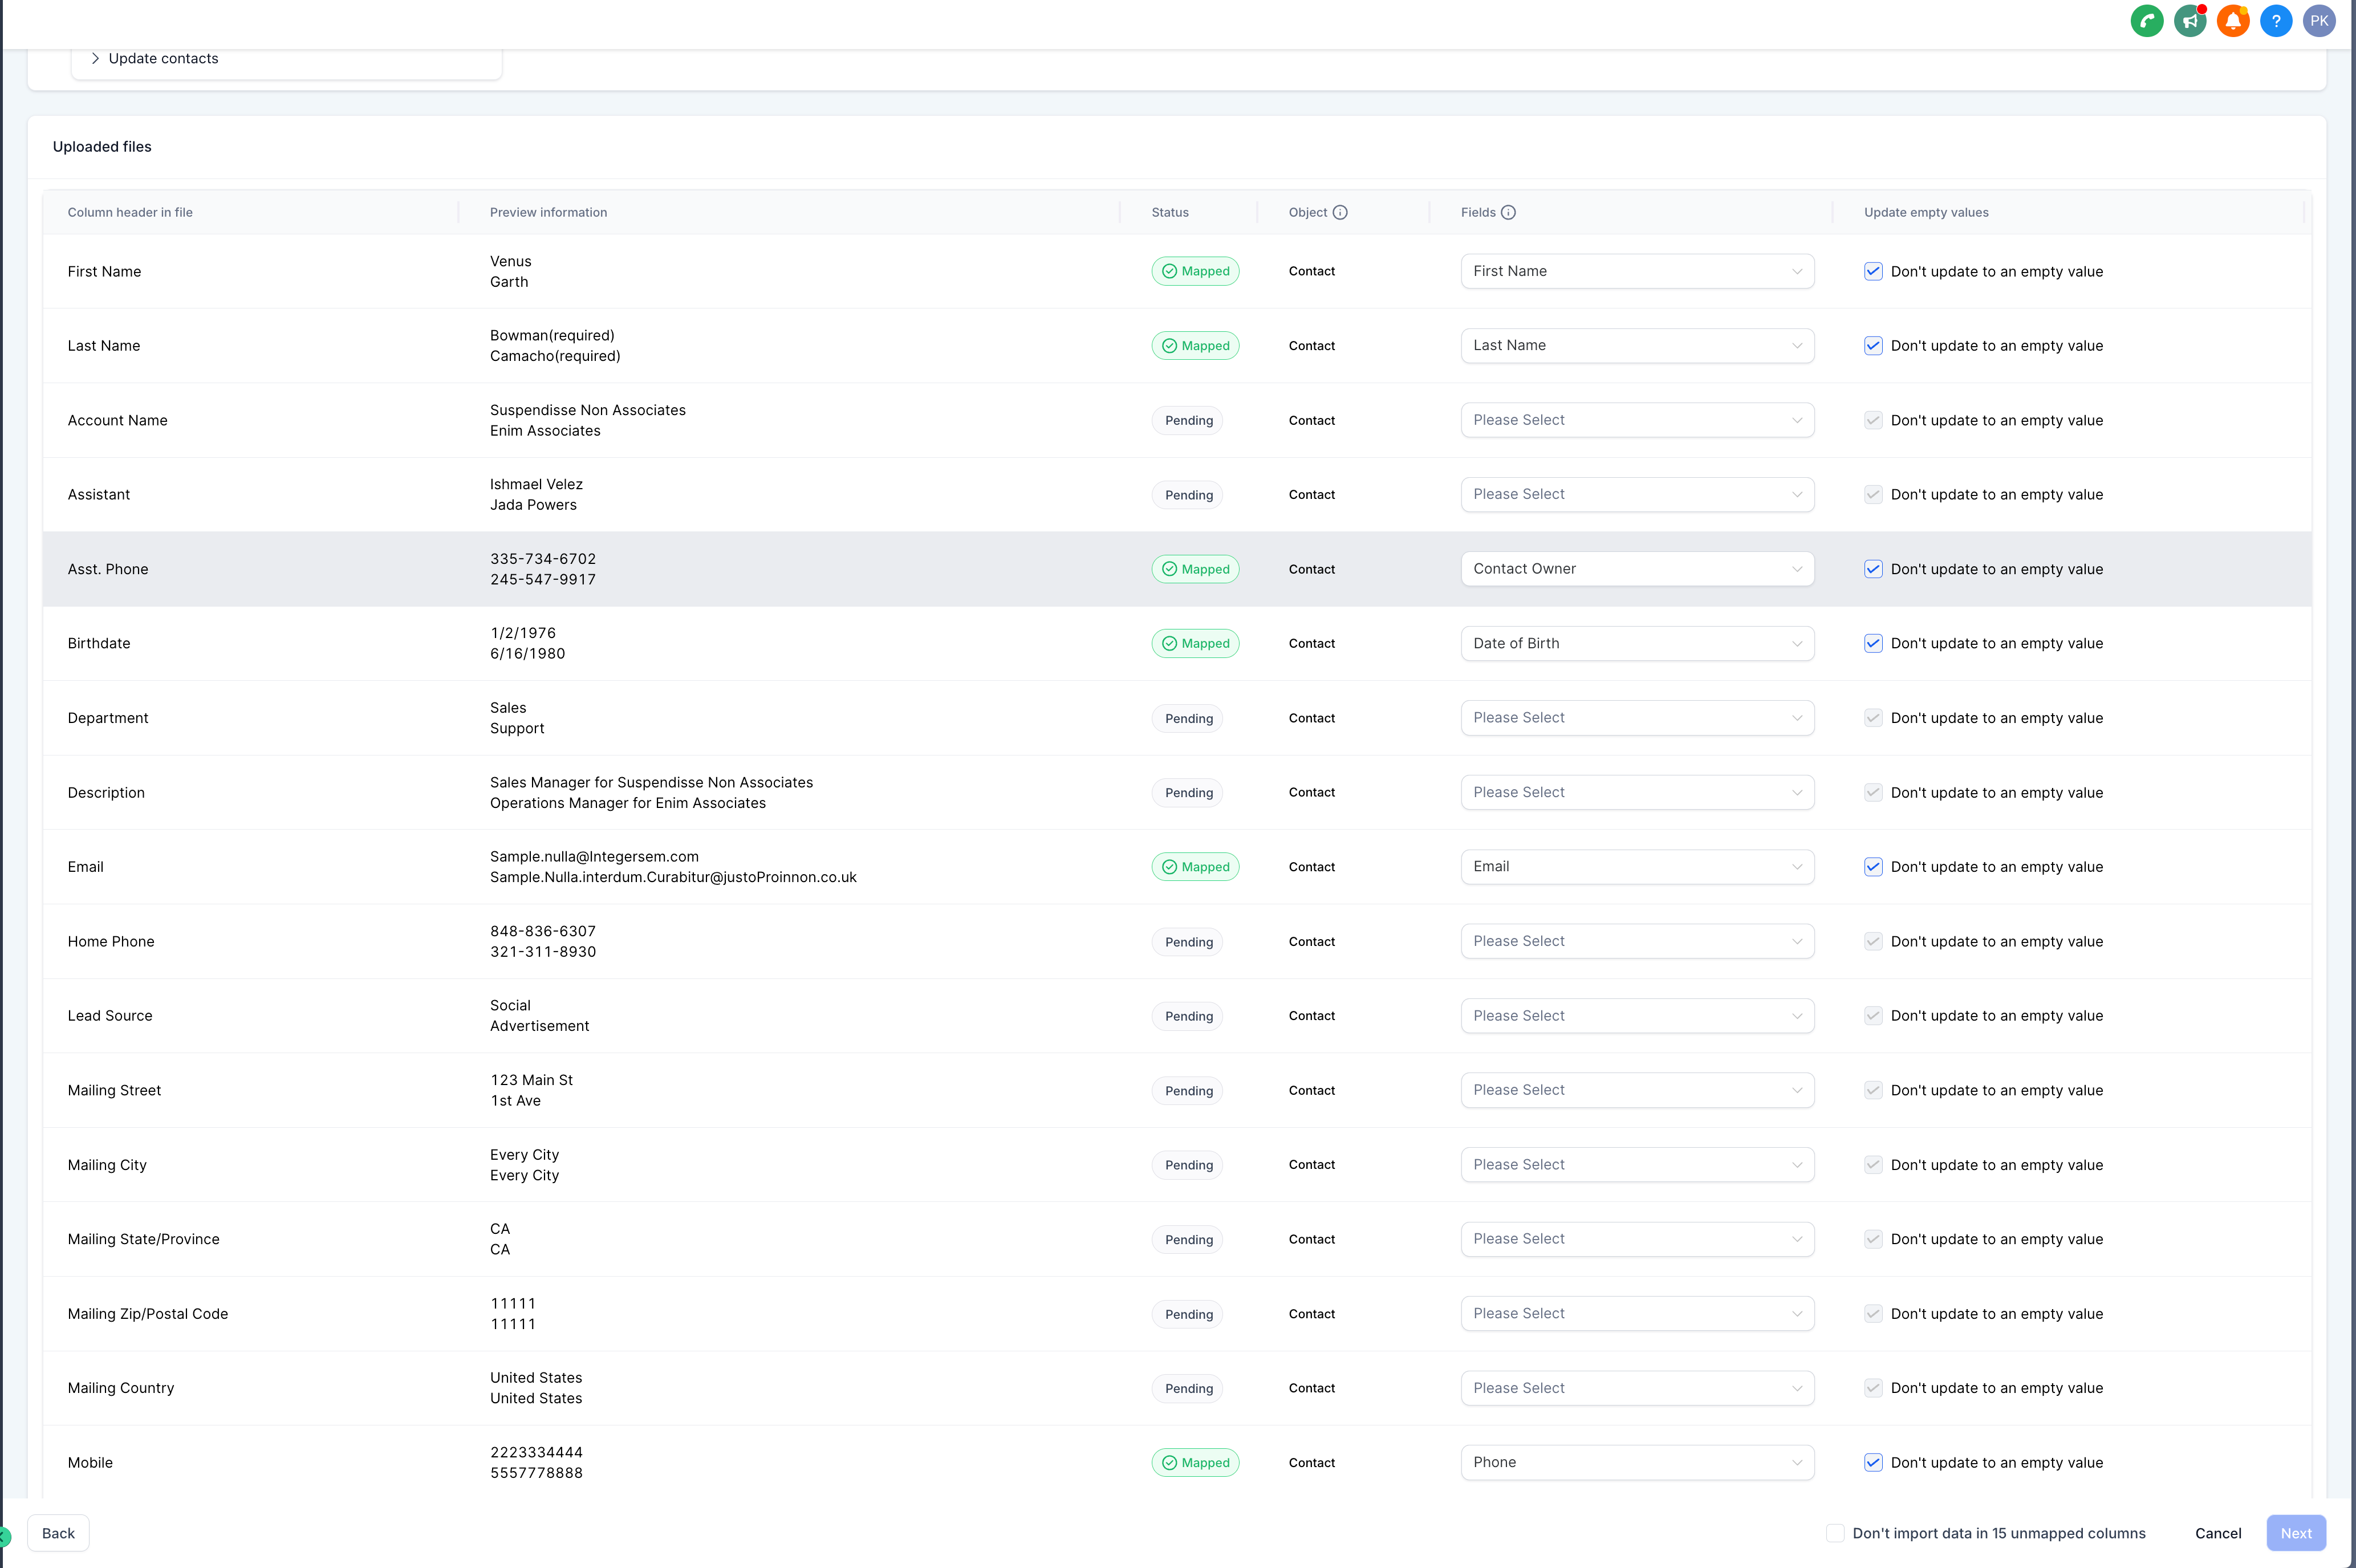Toggle empty value checkbox for Account Name
Viewport: 2356px width, 1568px height.
tap(1873, 420)
